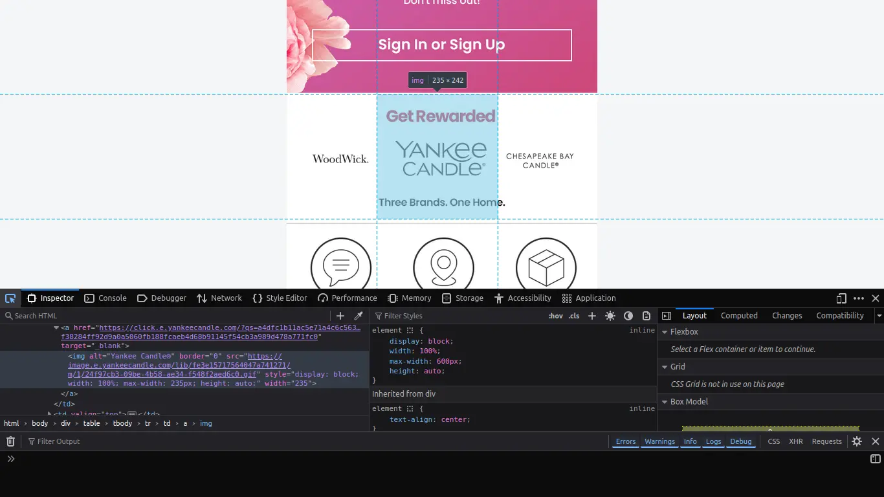This screenshot has width=884, height=497.
Task: Activate the element picker icon
Action: click(x=10, y=298)
